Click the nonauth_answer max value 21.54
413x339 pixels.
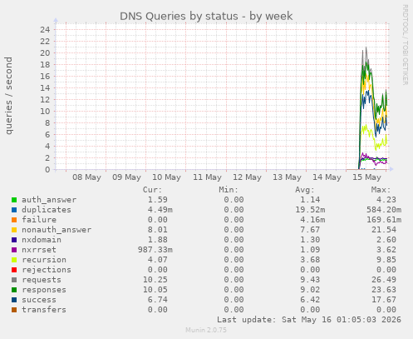click(x=384, y=230)
